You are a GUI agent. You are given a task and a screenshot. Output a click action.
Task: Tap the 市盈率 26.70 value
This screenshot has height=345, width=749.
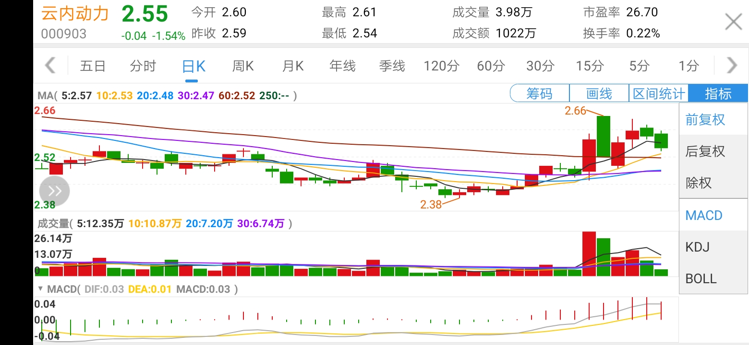coord(642,12)
